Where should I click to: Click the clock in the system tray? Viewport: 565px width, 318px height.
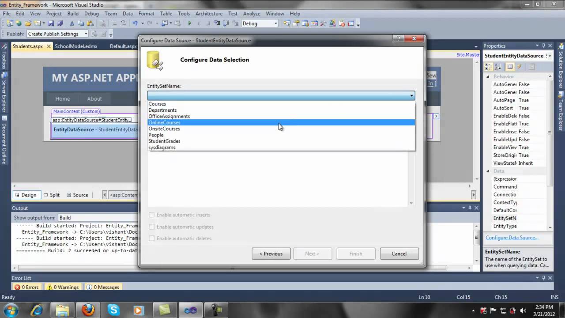pos(543,310)
